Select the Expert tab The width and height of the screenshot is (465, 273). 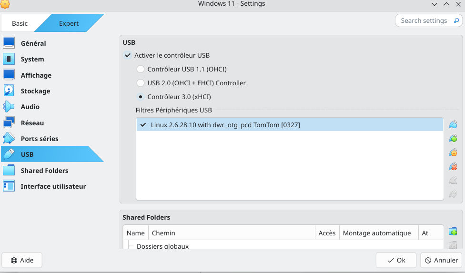69,23
